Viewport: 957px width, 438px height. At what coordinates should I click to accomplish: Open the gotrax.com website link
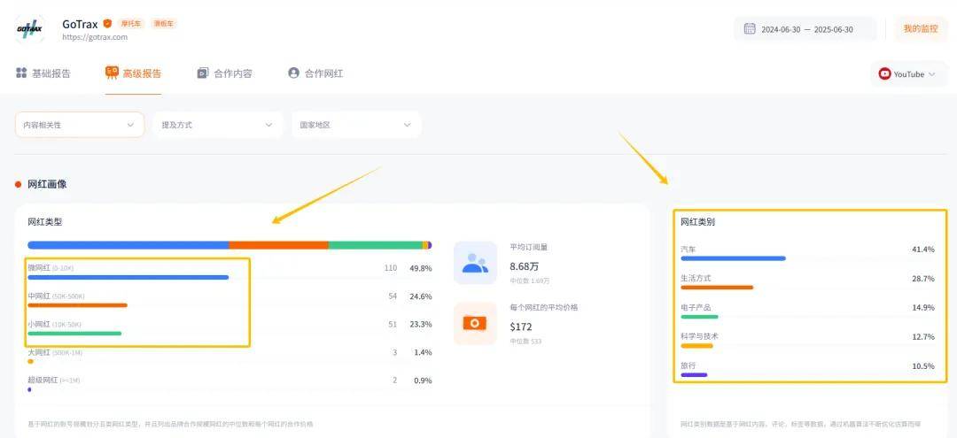click(x=95, y=37)
